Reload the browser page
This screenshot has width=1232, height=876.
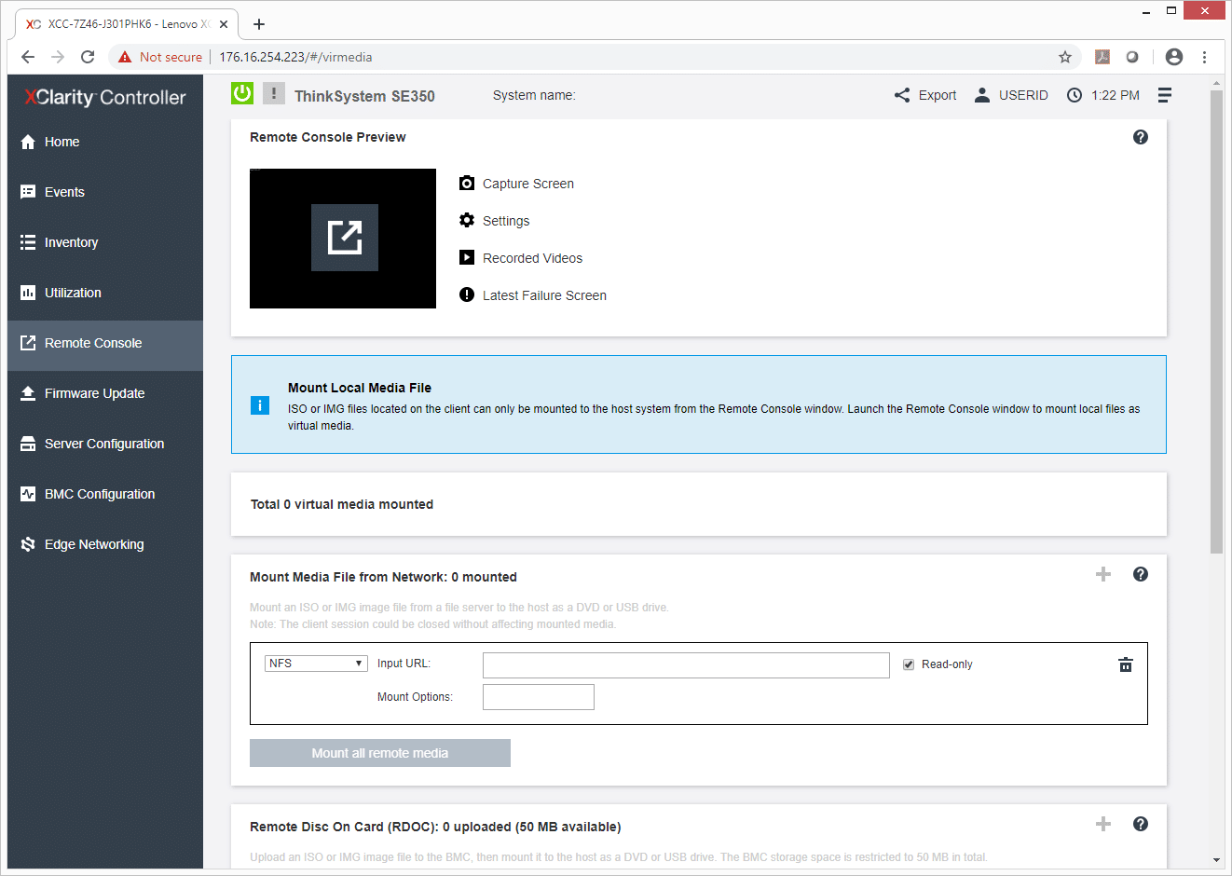[x=88, y=57]
